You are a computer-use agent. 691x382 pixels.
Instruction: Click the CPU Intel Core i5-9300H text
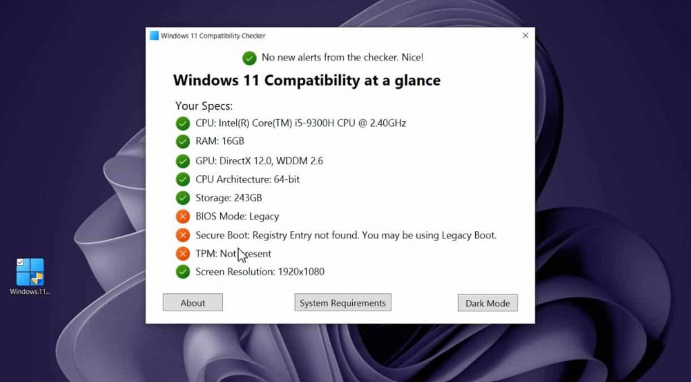point(300,123)
